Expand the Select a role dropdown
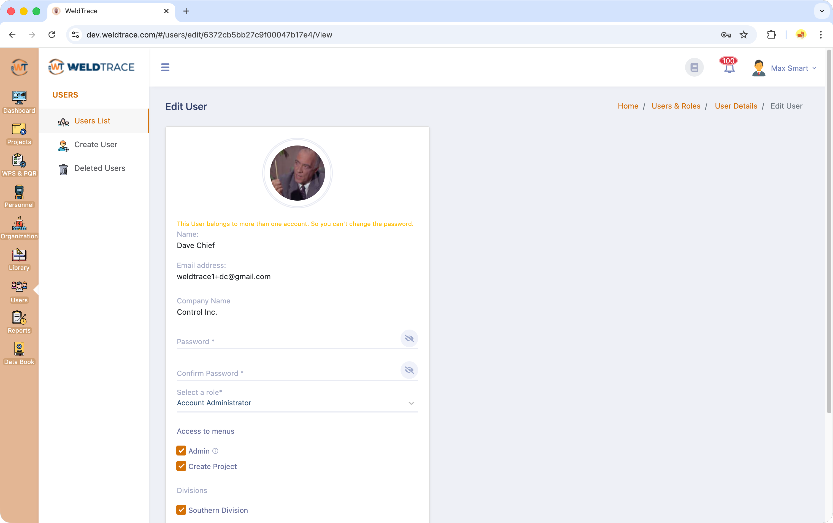Screen dimensions: 833x523 (x=297, y=403)
